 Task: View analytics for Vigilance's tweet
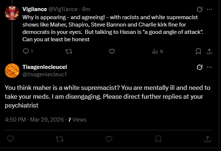[x=155, y=51]
